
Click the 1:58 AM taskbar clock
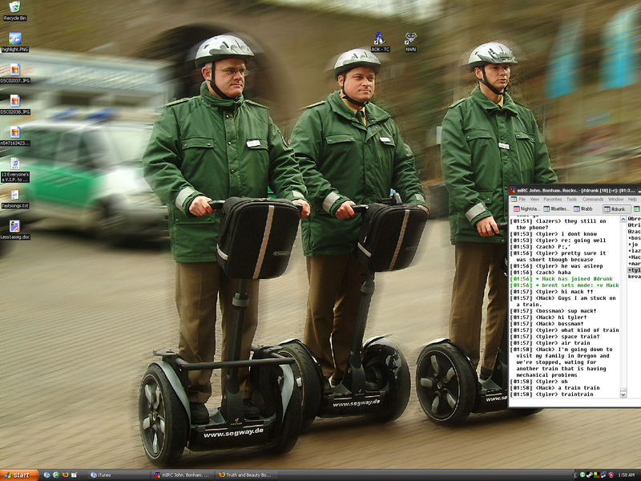pyautogui.click(x=627, y=475)
